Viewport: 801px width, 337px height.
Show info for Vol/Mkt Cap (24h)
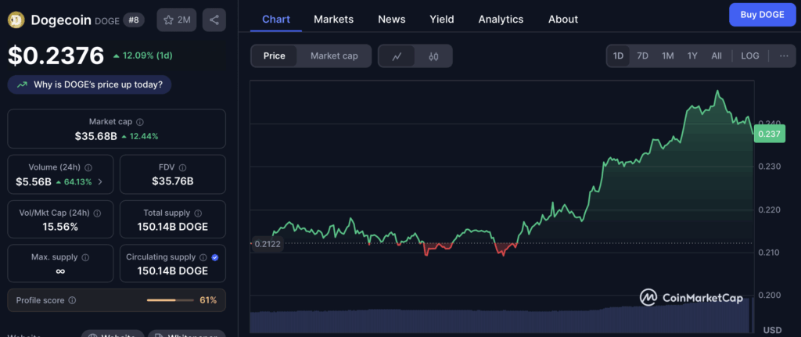click(x=98, y=213)
